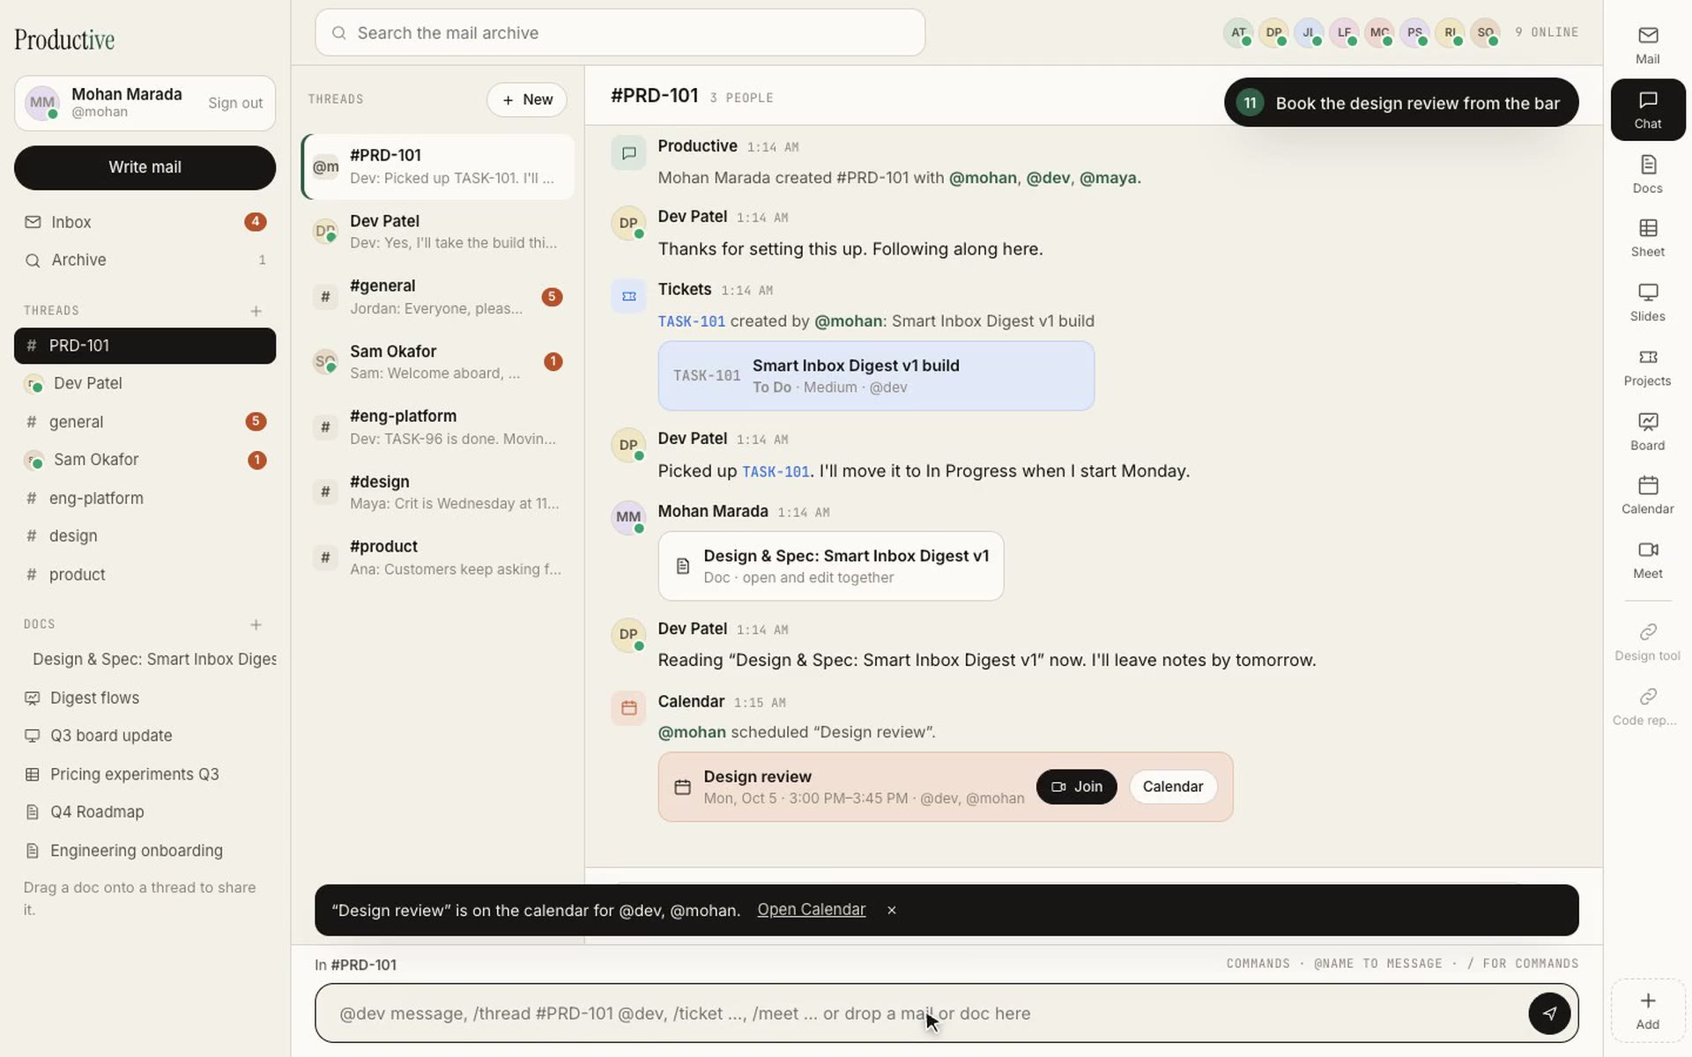Viewport: 1692px width, 1057px height.
Task: Switch to Chat tab in right rail
Action: (1647, 110)
